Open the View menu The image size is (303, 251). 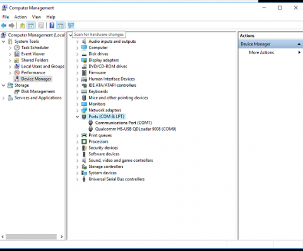pyautogui.click(x=37, y=17)
